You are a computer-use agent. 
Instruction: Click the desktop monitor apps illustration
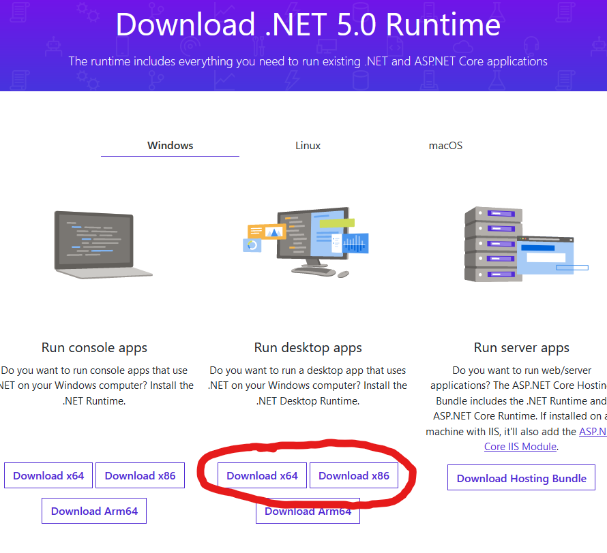[306, 242]
